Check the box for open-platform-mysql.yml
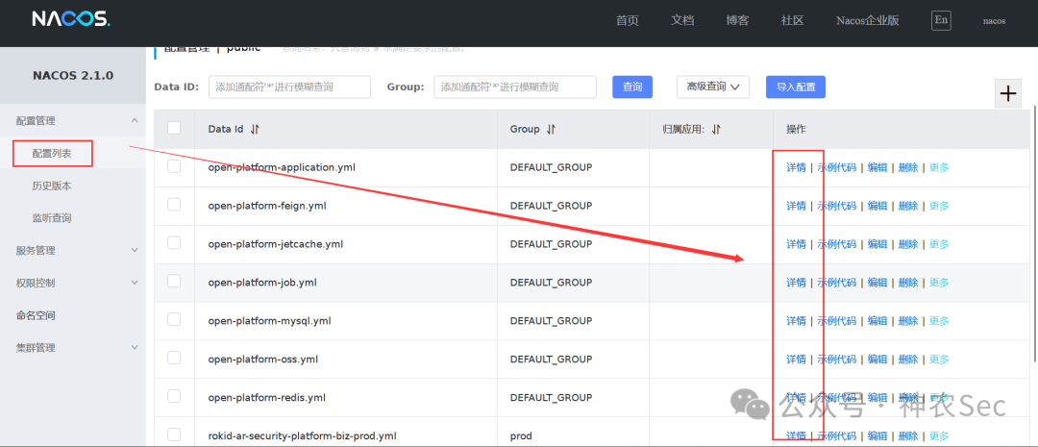Viewport: 1038px width, 447px height. [x=174, y=319]
